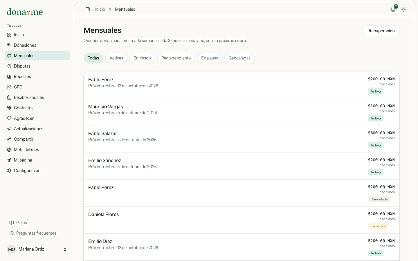The width and height of the screenshot is (418, 261).
Task: Click the Configuración gear icon
Action: coord(9,171)
